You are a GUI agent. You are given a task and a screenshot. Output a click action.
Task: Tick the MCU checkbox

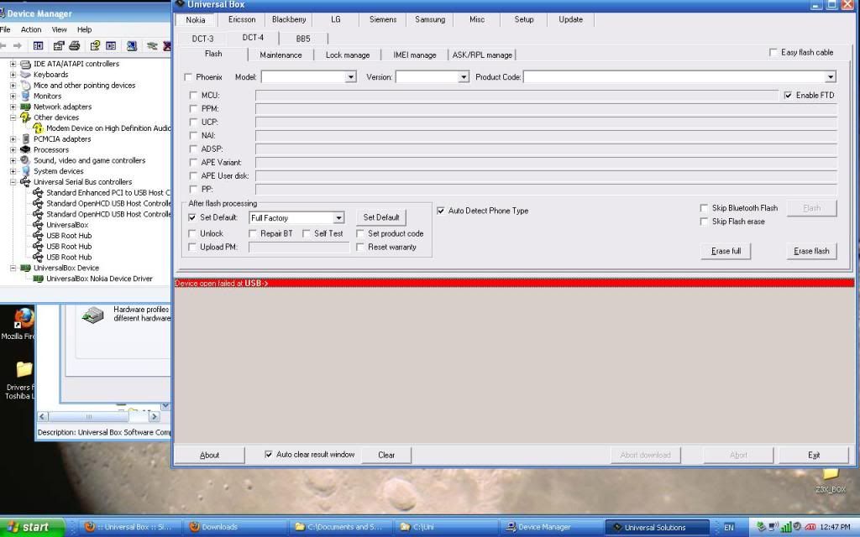tap(193, 96)
